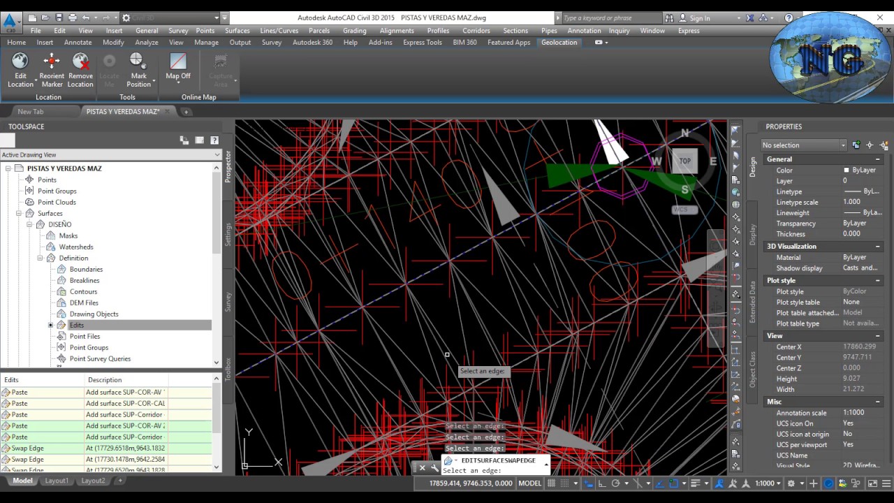
Task: Click the customization hamburger icon in status bar
Action: [886, 483]
